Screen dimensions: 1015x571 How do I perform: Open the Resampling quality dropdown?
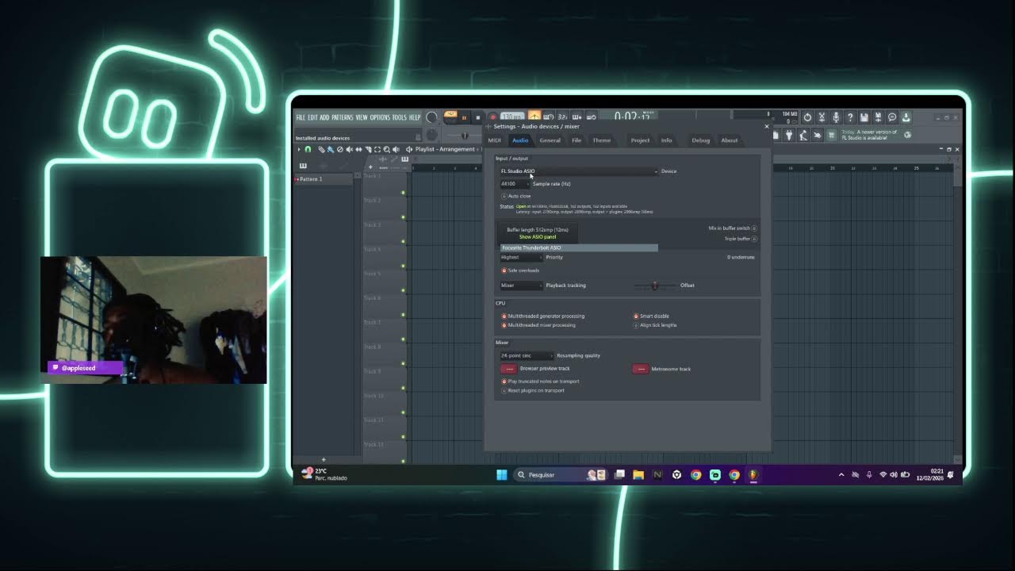click(x=527, y=355)
